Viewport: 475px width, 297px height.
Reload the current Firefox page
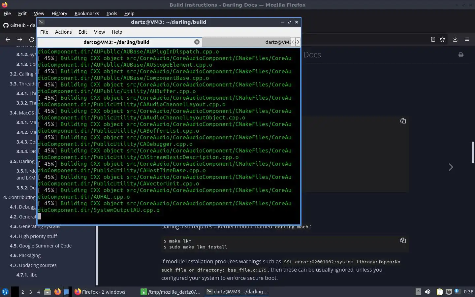pos(32,39)
